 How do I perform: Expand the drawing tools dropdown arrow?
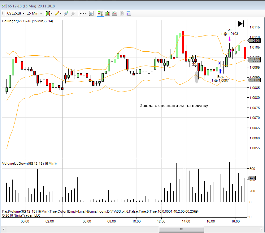point(61,13)
